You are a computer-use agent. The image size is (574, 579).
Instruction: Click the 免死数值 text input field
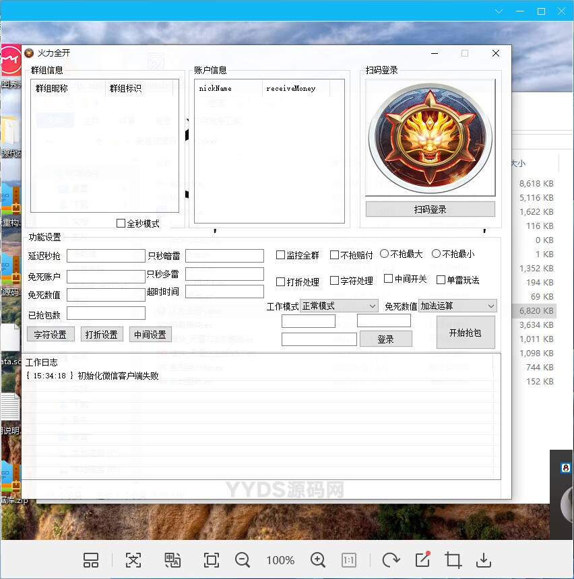point(106,295)
